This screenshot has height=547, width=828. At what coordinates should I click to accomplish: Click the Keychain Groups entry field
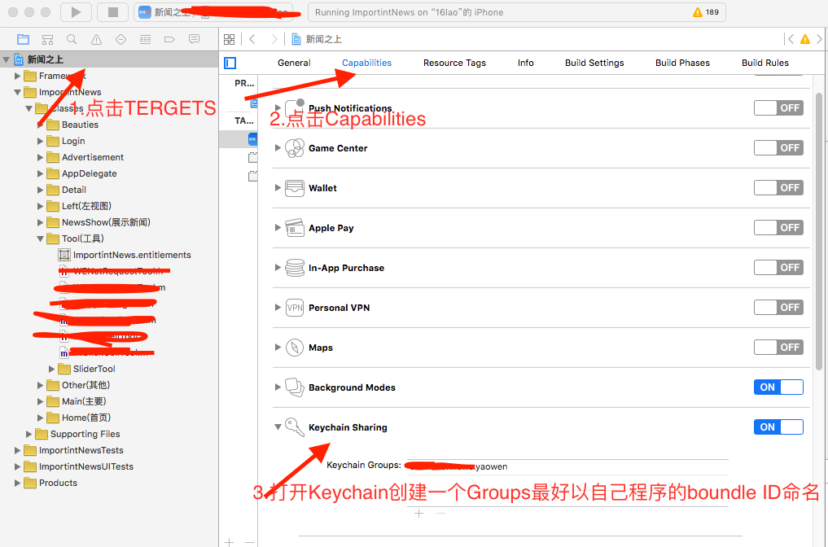567,466
